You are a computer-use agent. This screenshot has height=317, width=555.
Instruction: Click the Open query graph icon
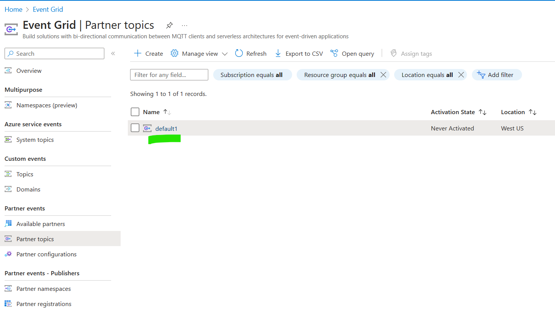pos(334,53)
